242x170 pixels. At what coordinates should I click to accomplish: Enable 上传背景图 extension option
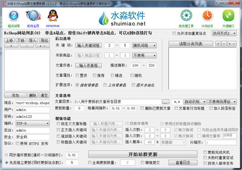click(105, 85)
